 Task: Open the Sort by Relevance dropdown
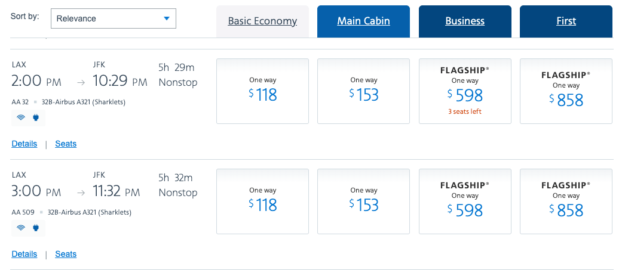tap(114, 18)
